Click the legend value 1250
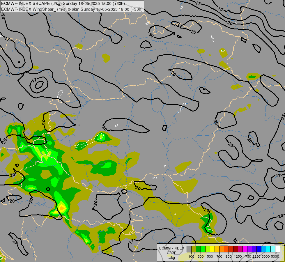 point(238,256)
